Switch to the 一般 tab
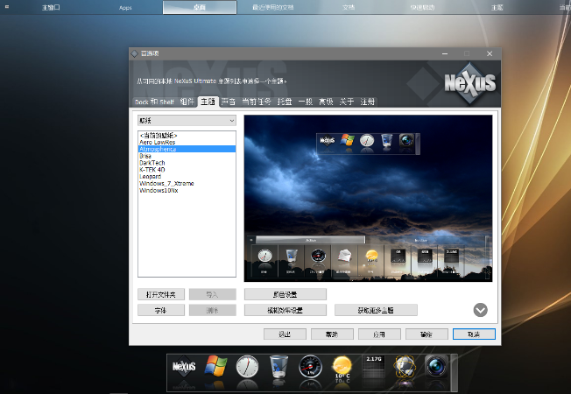The image size is (571, 394). click(306, 102)
